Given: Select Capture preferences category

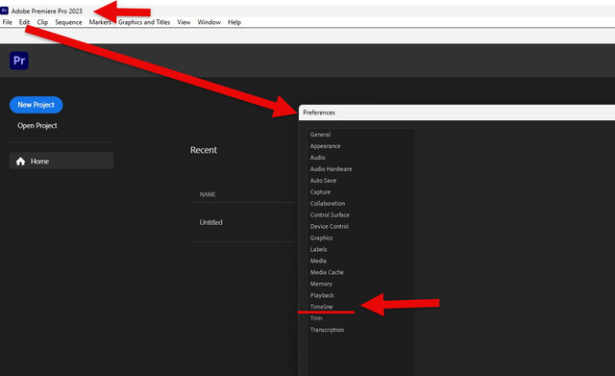Looking at the screenshot, I should coord(320,192).
